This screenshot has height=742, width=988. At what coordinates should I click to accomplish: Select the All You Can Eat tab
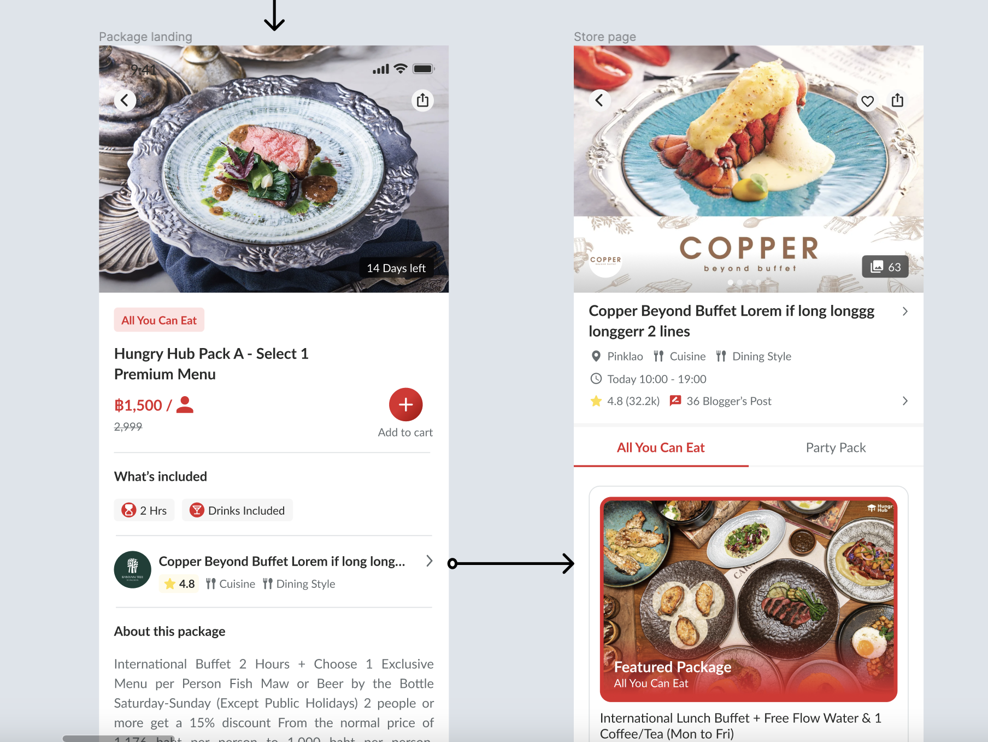point(661,447)
